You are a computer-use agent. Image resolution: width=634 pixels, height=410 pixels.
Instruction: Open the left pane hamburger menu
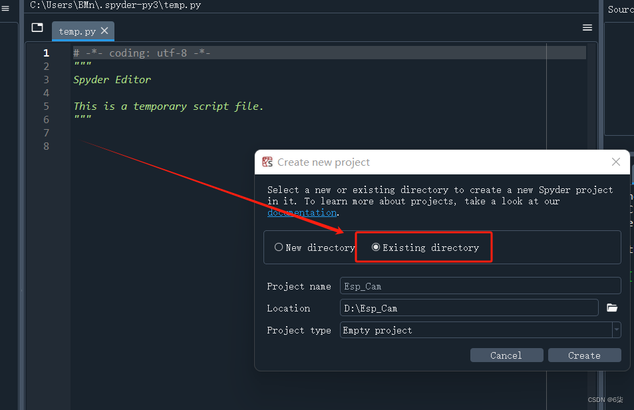coord(5,8)
